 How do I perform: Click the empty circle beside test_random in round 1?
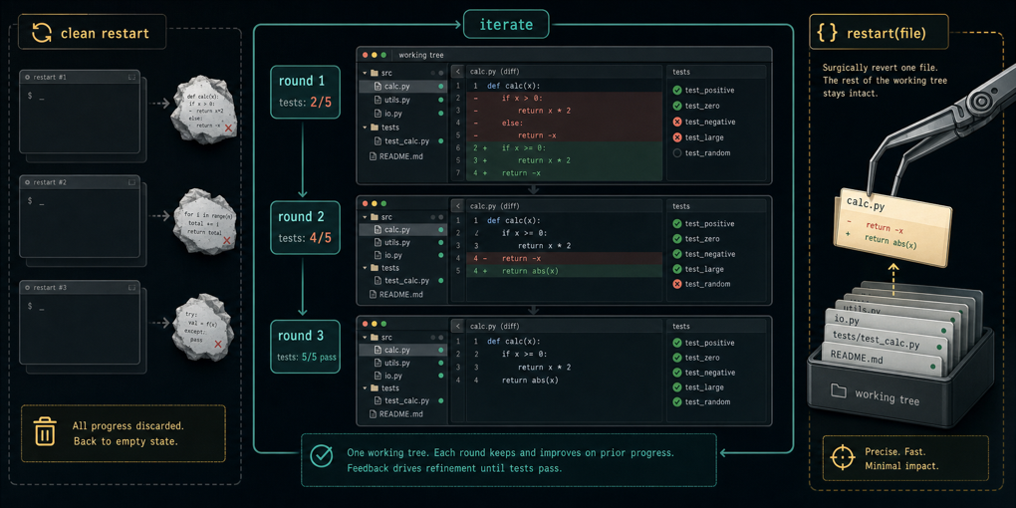[x=677, y=153]
